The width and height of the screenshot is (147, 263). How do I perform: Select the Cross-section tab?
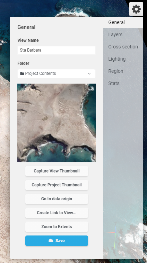tap(123, 47)
